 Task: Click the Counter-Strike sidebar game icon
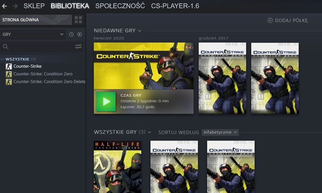[x=9, y=66]
